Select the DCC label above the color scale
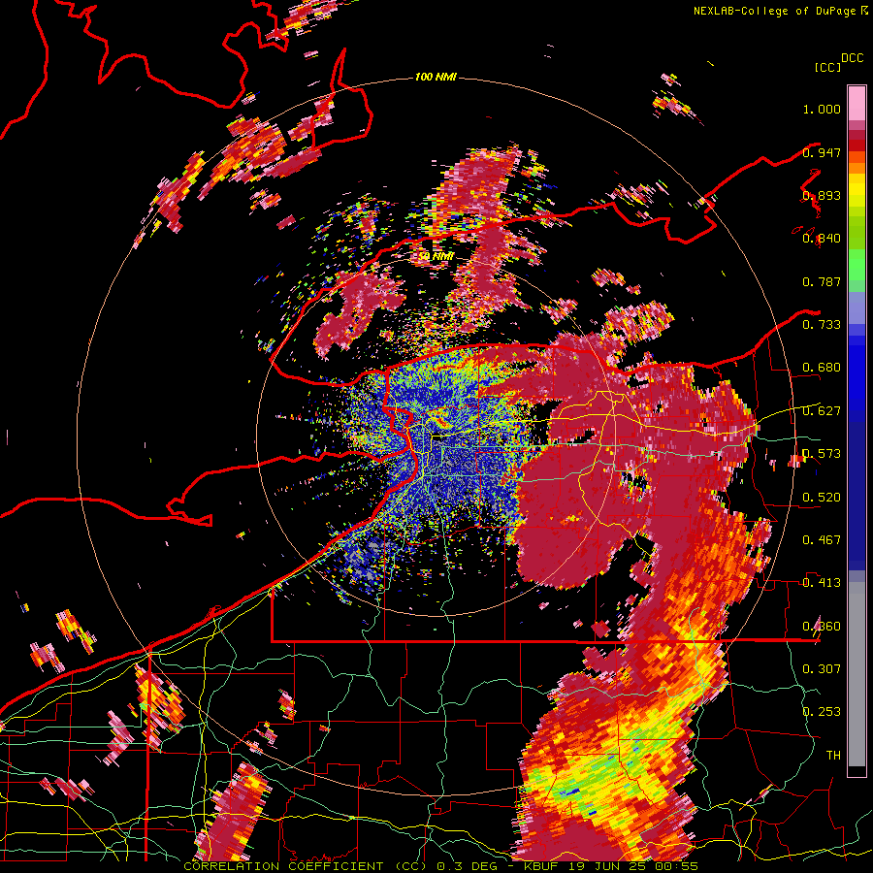This screenshot has height=873, width=873. [852, 58]
